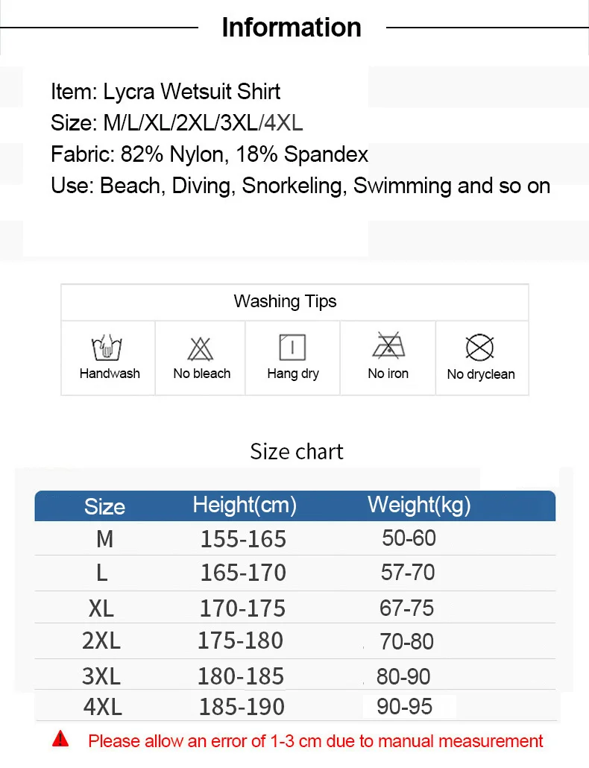
Task: Click the Weight(kg) column header
Action: click(419, 506)
